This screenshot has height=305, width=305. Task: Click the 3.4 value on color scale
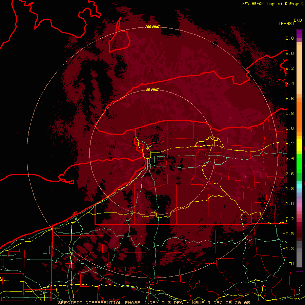click(290, 158)
